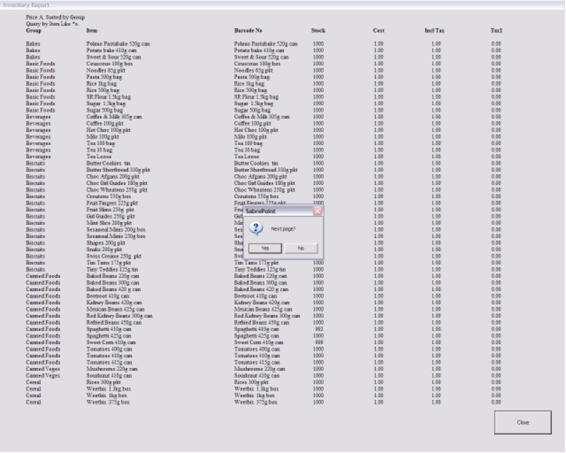This screenshot has height=453, width=566.
Task: Click the question mark icon in dialog
Action: pos(258,229)
